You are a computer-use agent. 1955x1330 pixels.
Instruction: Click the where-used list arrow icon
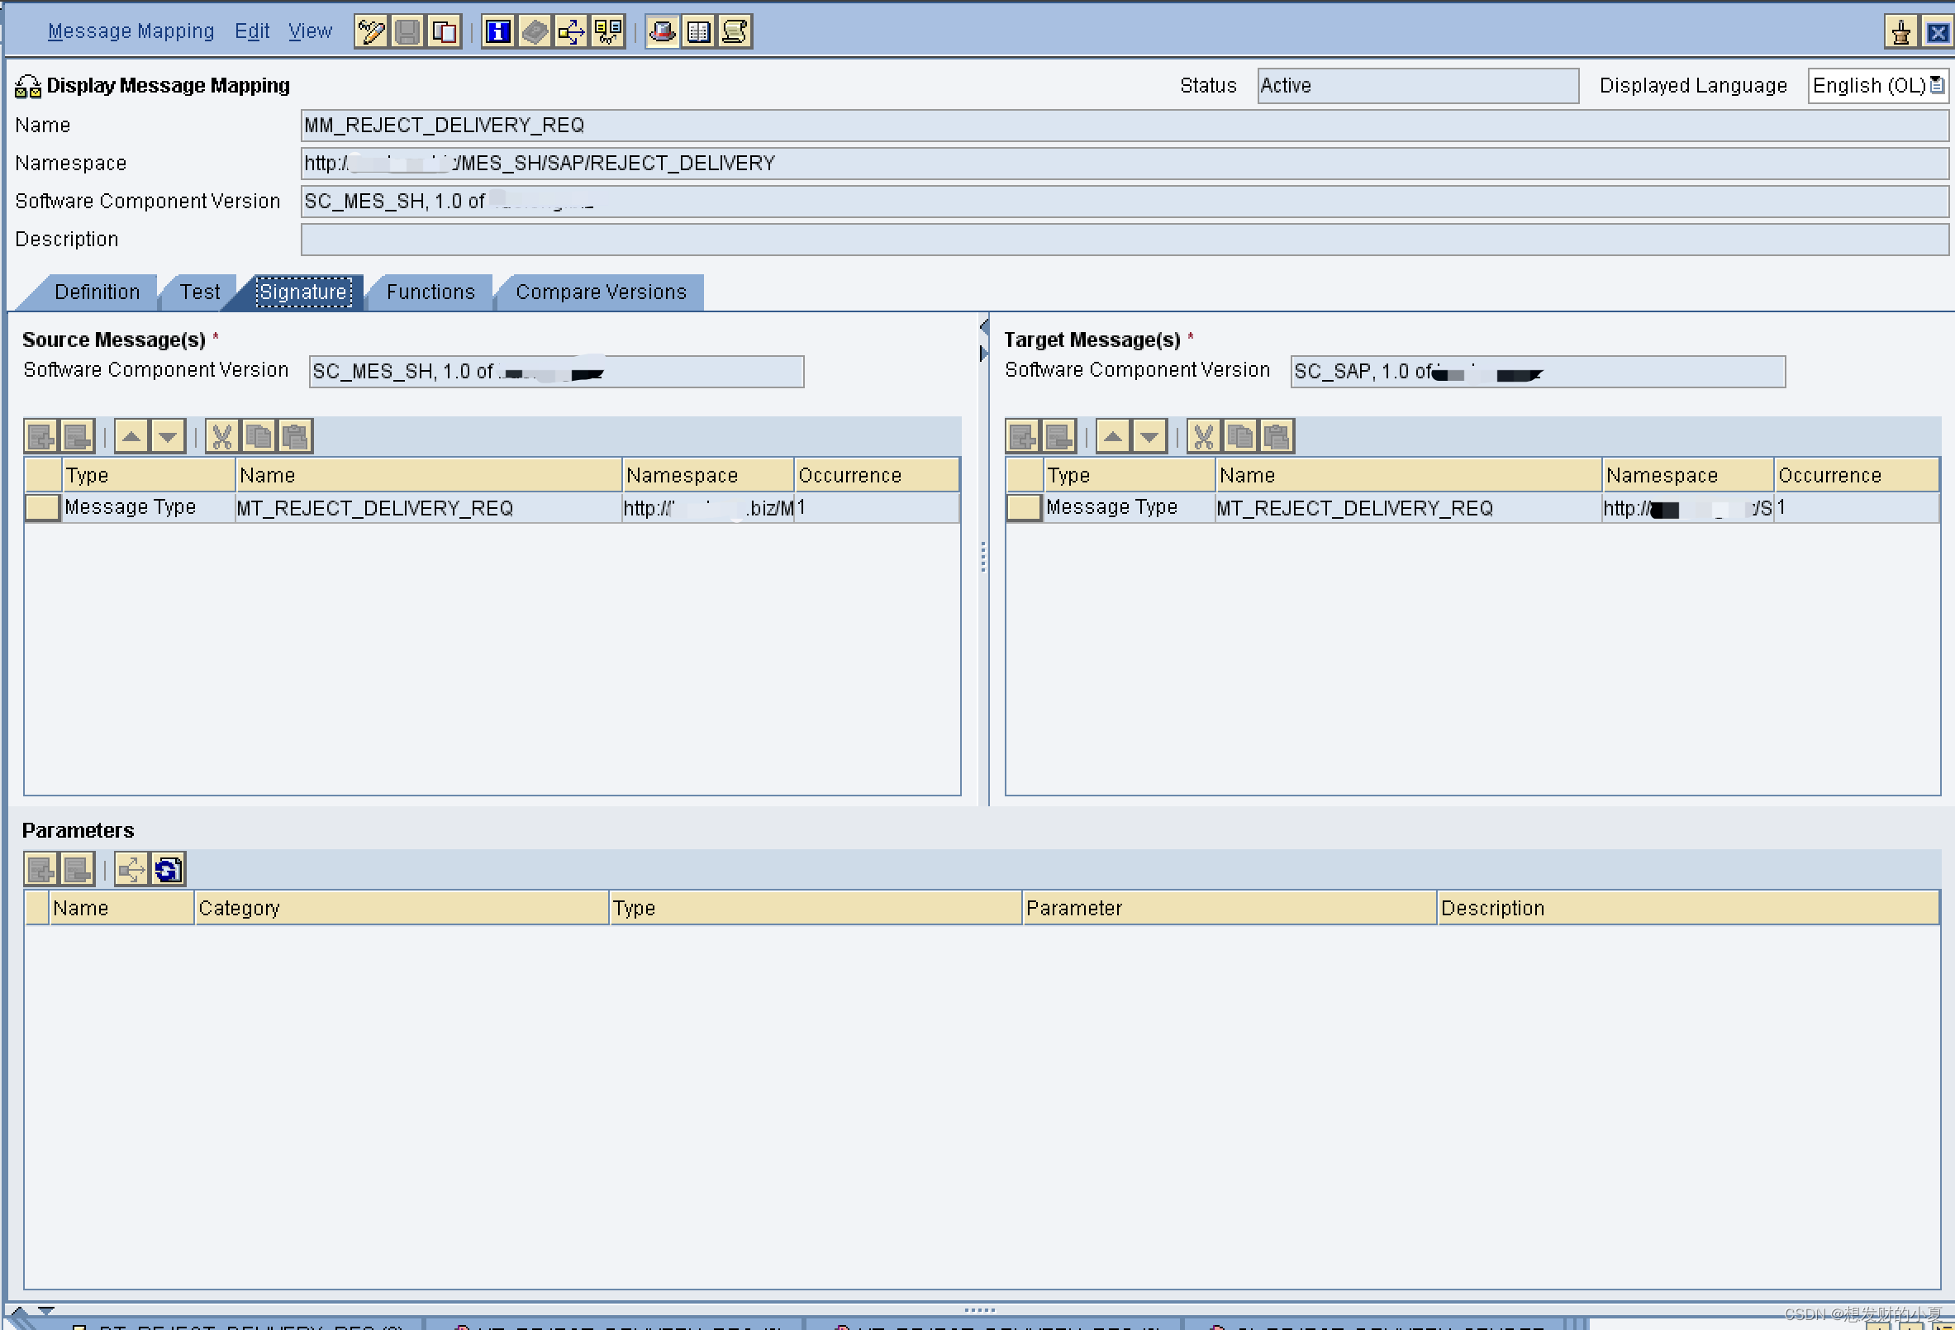click(x=571, y=32)
